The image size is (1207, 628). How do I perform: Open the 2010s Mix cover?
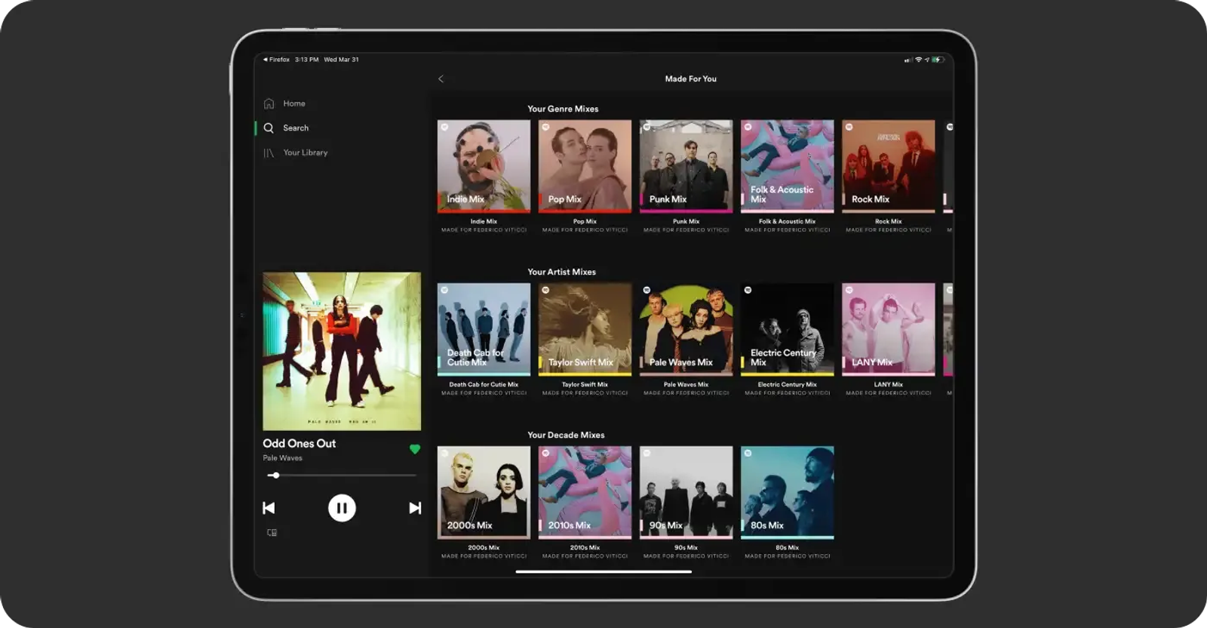pos(585,492)
